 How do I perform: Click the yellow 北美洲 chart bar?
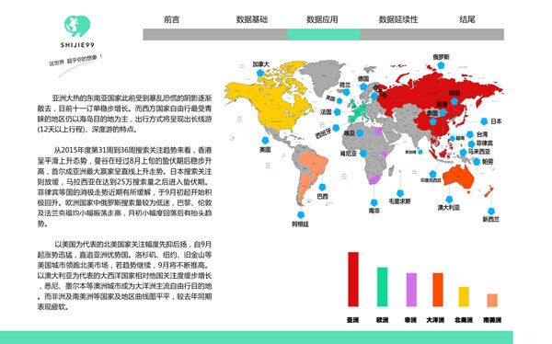[x=464, y=297]
